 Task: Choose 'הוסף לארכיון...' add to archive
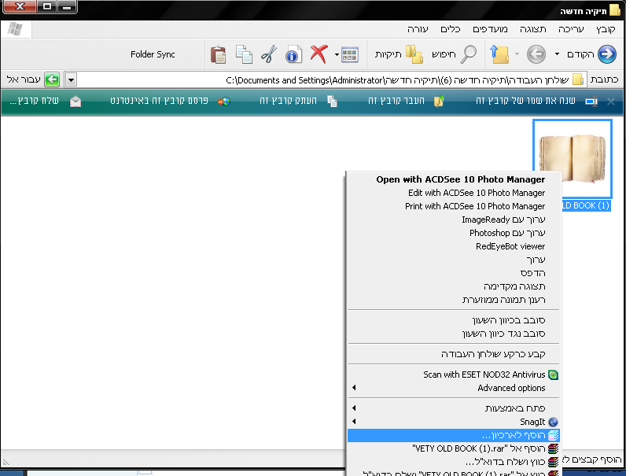pyautogui.click(x=454, y=435)
